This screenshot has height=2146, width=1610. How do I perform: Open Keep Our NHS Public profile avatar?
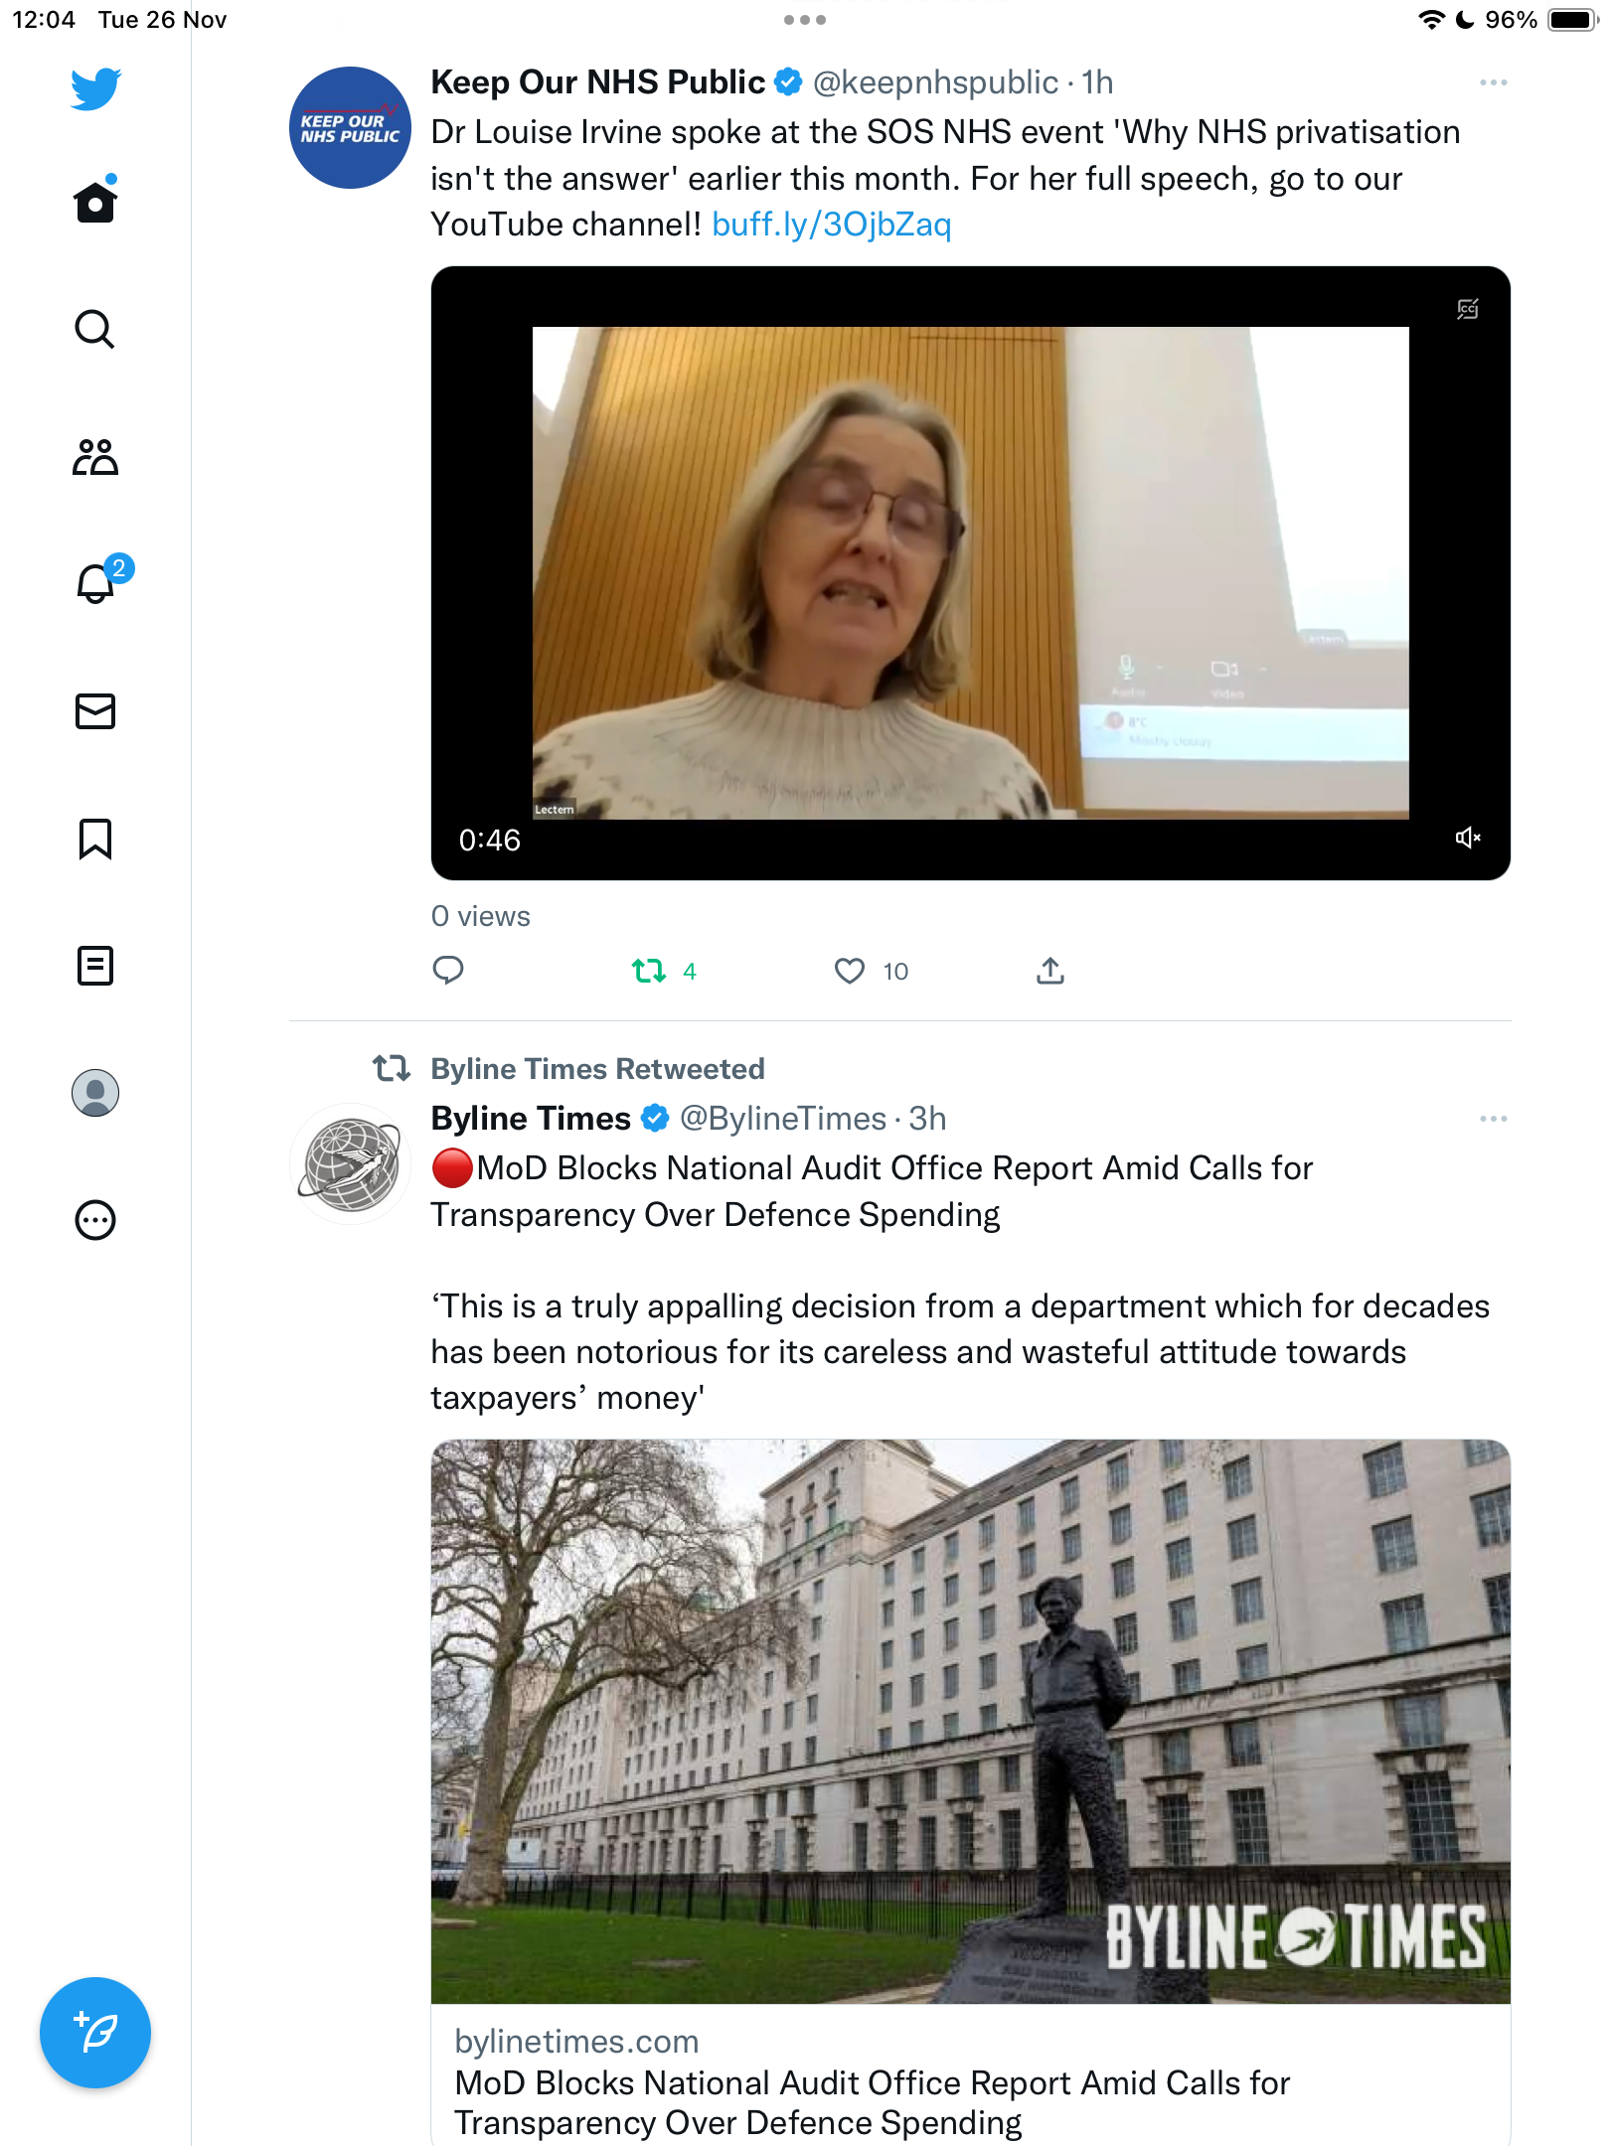pyautogui.click(x=350, y=128)
